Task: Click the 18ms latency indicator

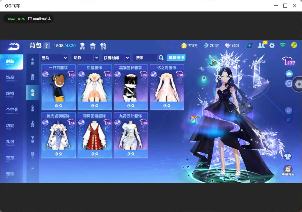Action: click(x=11, y=19)
